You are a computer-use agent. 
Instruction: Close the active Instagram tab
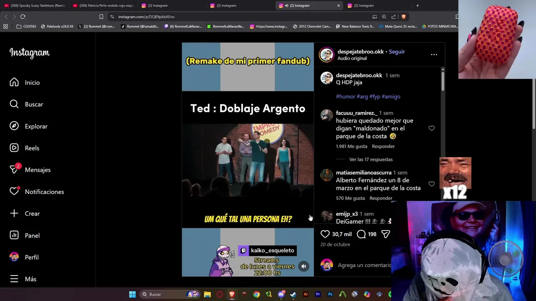(x=338, y=5)
